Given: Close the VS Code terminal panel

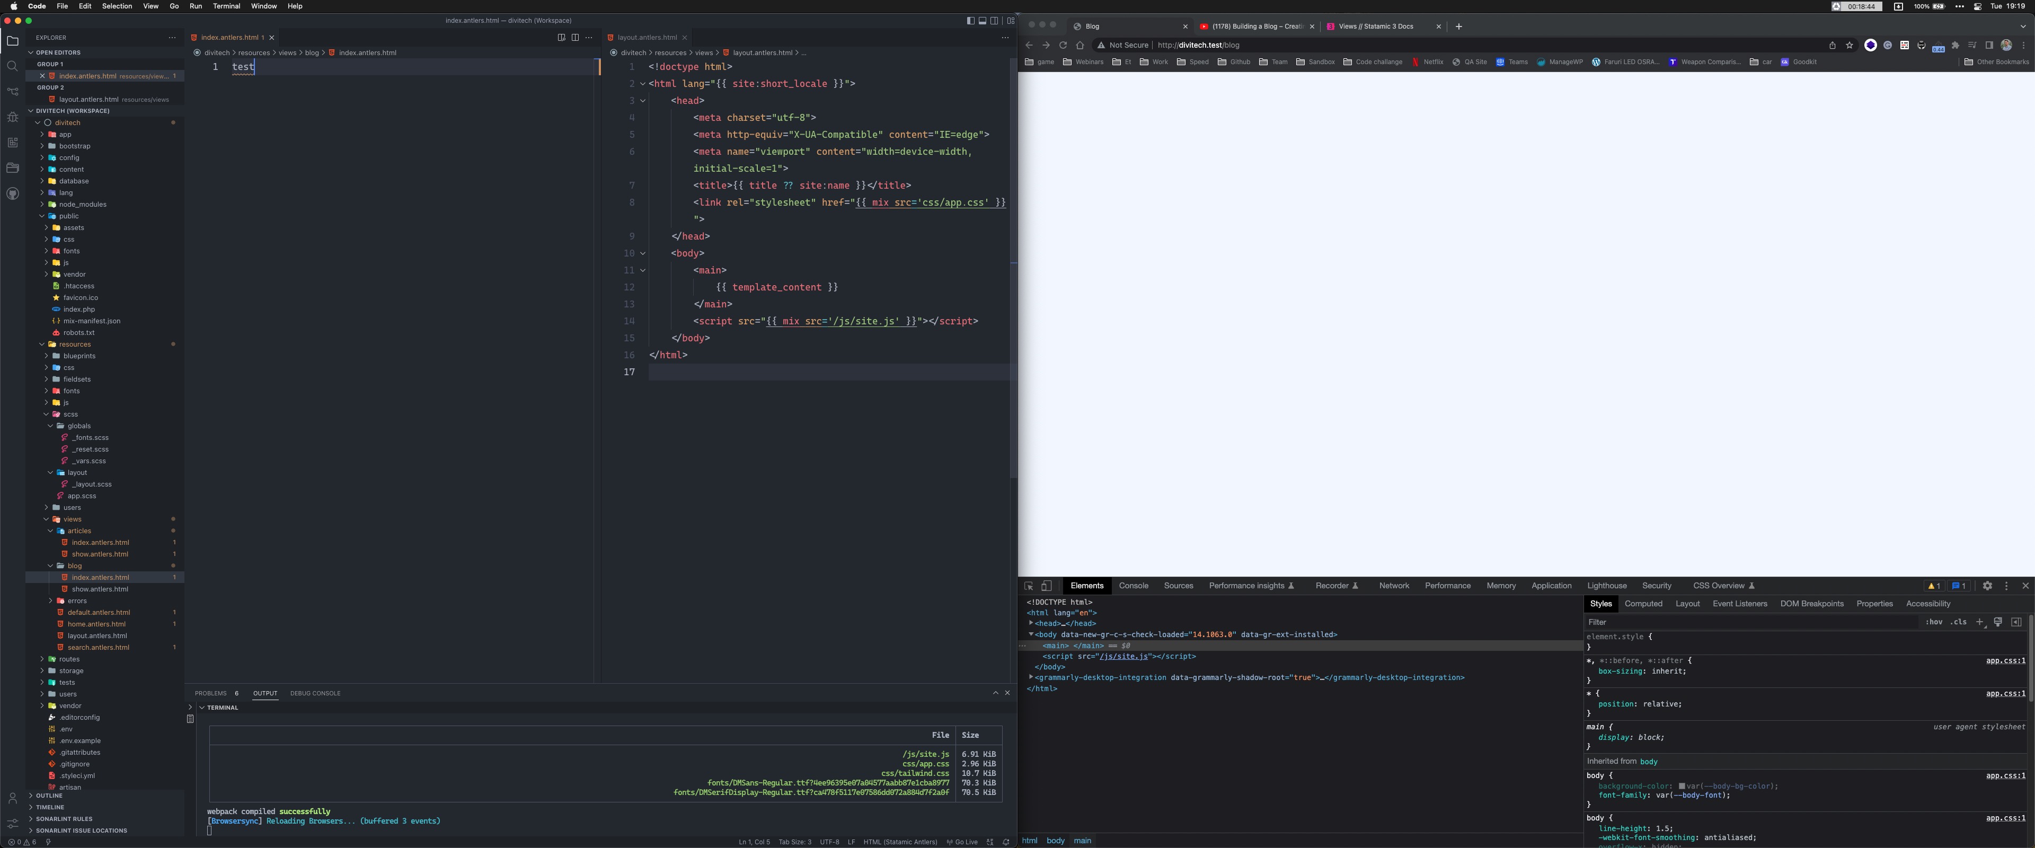Looking at the screenshot, I should tap(1007, 693).
